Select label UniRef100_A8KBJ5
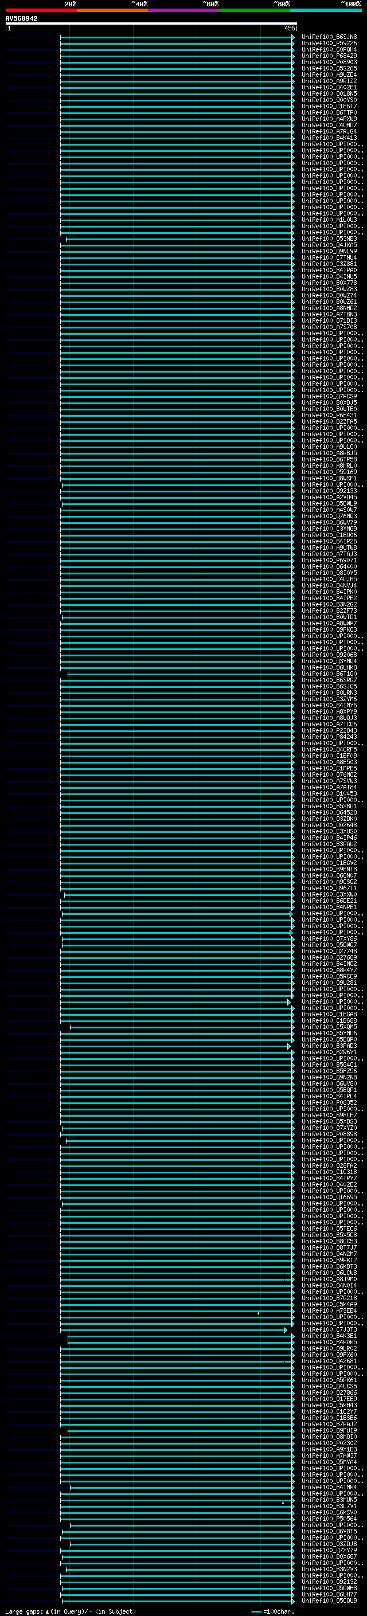367x1616 pixels. 329,453
